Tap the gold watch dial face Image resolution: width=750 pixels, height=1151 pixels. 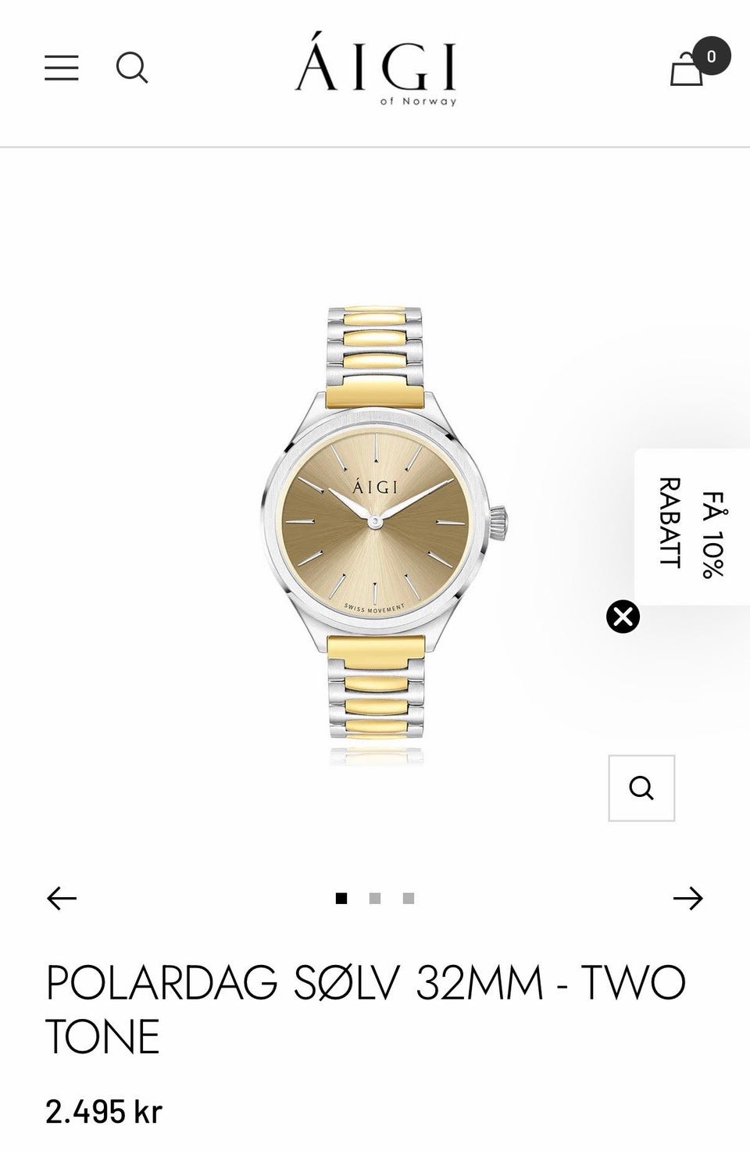coord(376,520)
